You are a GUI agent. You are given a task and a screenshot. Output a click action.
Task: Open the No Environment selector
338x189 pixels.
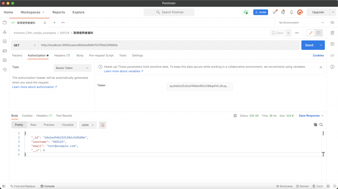pyautogui.click(x=301, y=23)
